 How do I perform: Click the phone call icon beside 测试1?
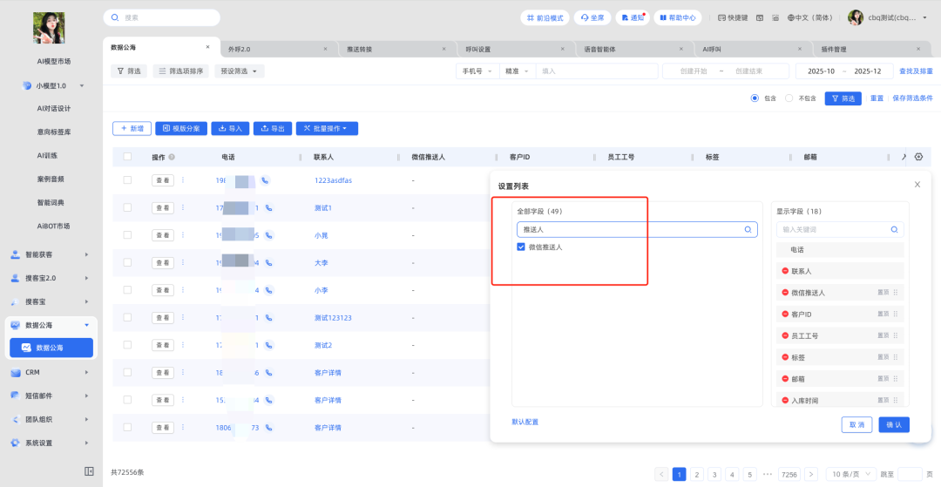268,208
